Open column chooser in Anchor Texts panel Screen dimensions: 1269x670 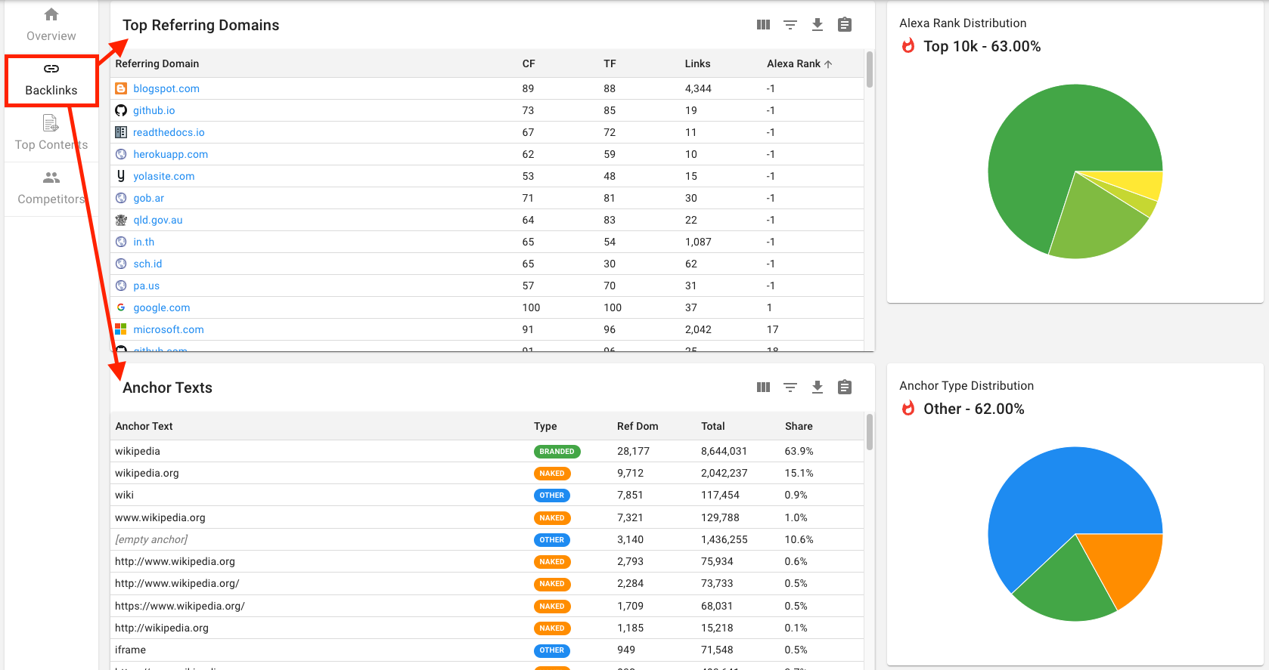coord(763,387)
